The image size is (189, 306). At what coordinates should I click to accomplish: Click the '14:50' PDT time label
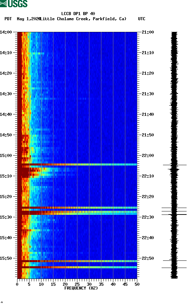tap(6, 135)
